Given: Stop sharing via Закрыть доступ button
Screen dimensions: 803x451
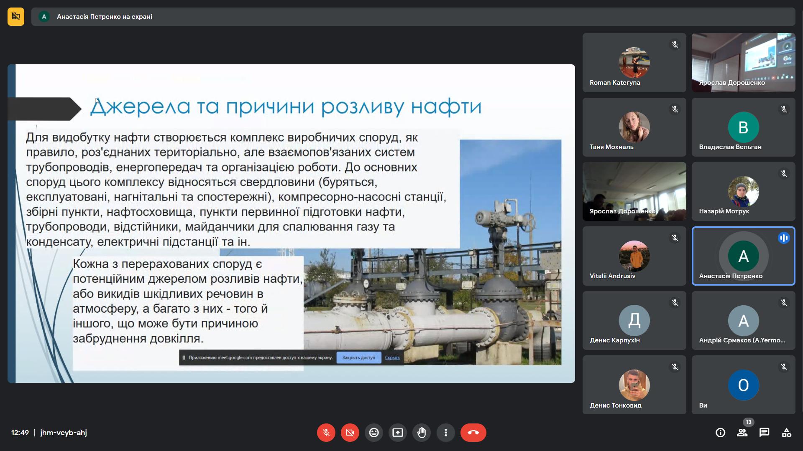Looking at the screenshot, I should (359, 358).
